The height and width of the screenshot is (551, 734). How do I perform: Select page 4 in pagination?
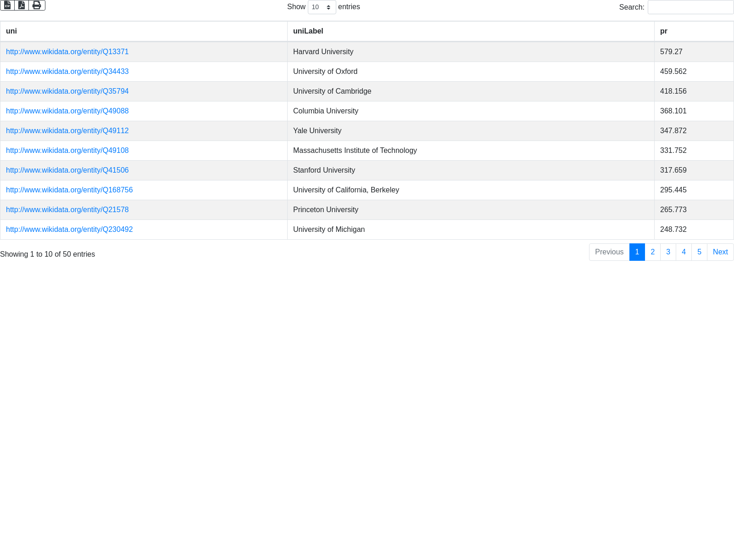click(684, 252)
